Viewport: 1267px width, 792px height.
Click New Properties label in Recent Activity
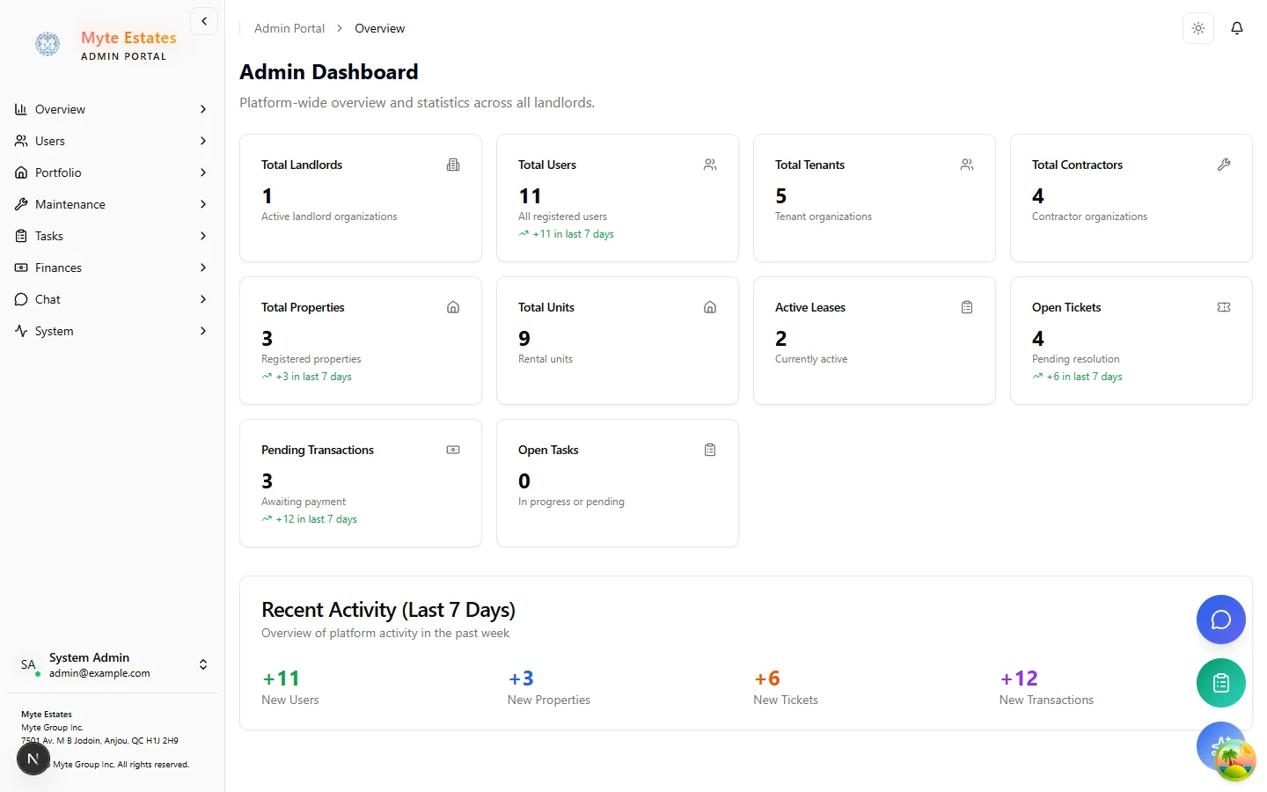coord(549,700)
